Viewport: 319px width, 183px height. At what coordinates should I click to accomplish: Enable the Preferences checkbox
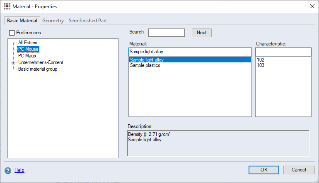tap(12, 33)
